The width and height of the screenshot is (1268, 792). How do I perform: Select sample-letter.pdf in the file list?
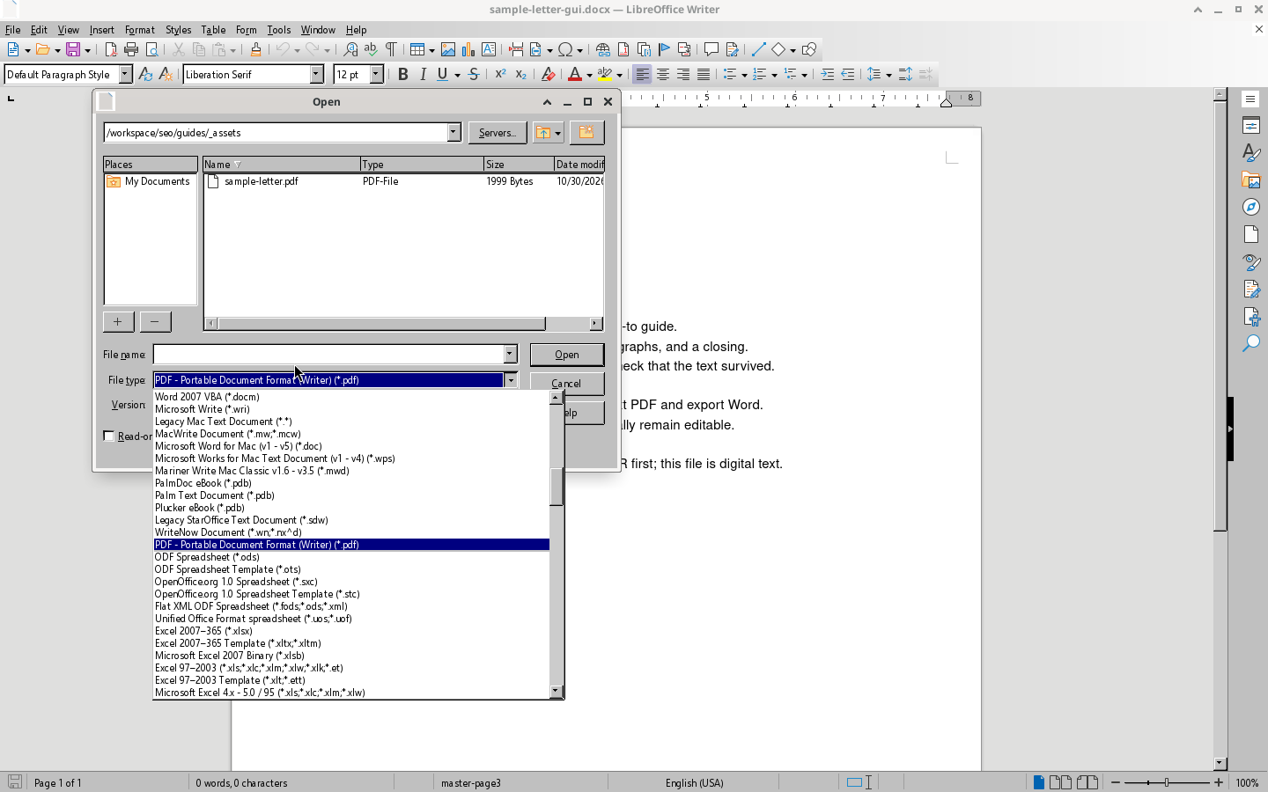pyautogui.click(x=261, y=181)
